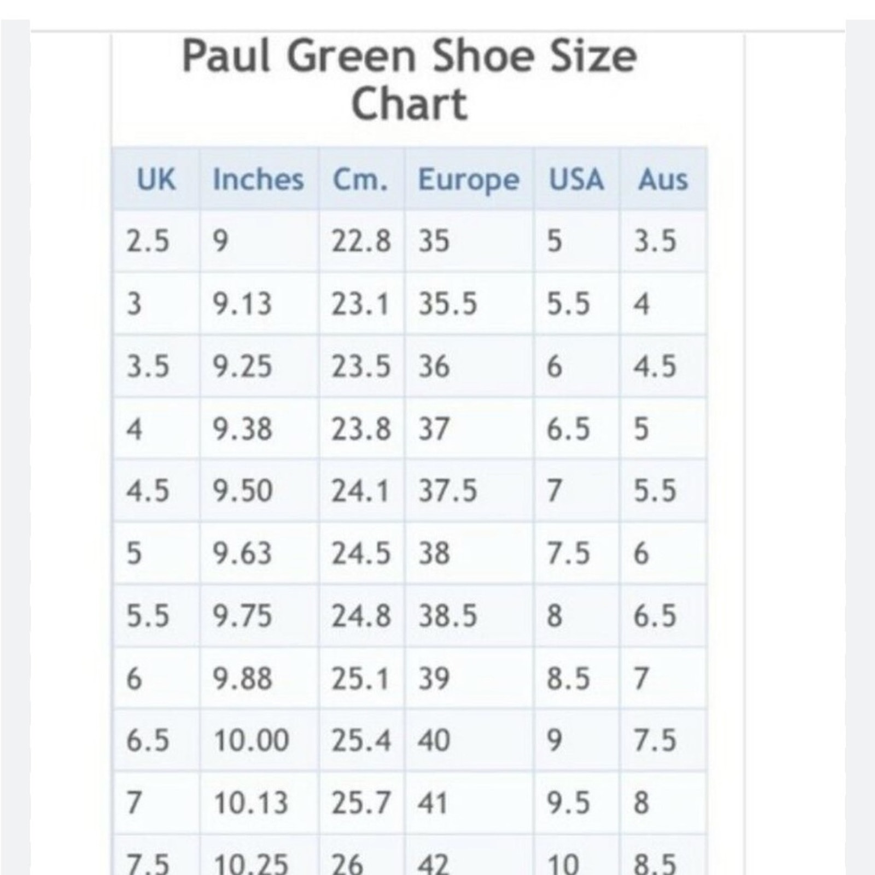875x875 pixels.
Task: Click the UK column header
Action: [x=156, y=179]
